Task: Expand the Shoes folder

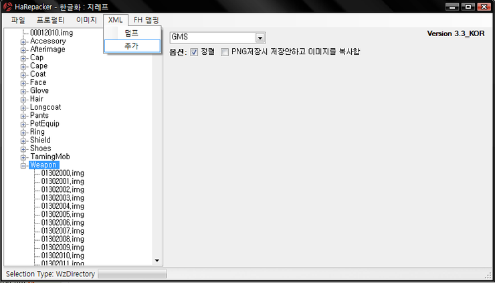Action: point(23,149)
